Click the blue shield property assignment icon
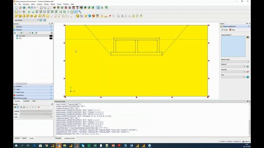Image resolution: width=264 pixels, height=148 pixels. pos(90,16)
